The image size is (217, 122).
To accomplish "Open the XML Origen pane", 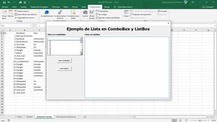I will (126, 14).
